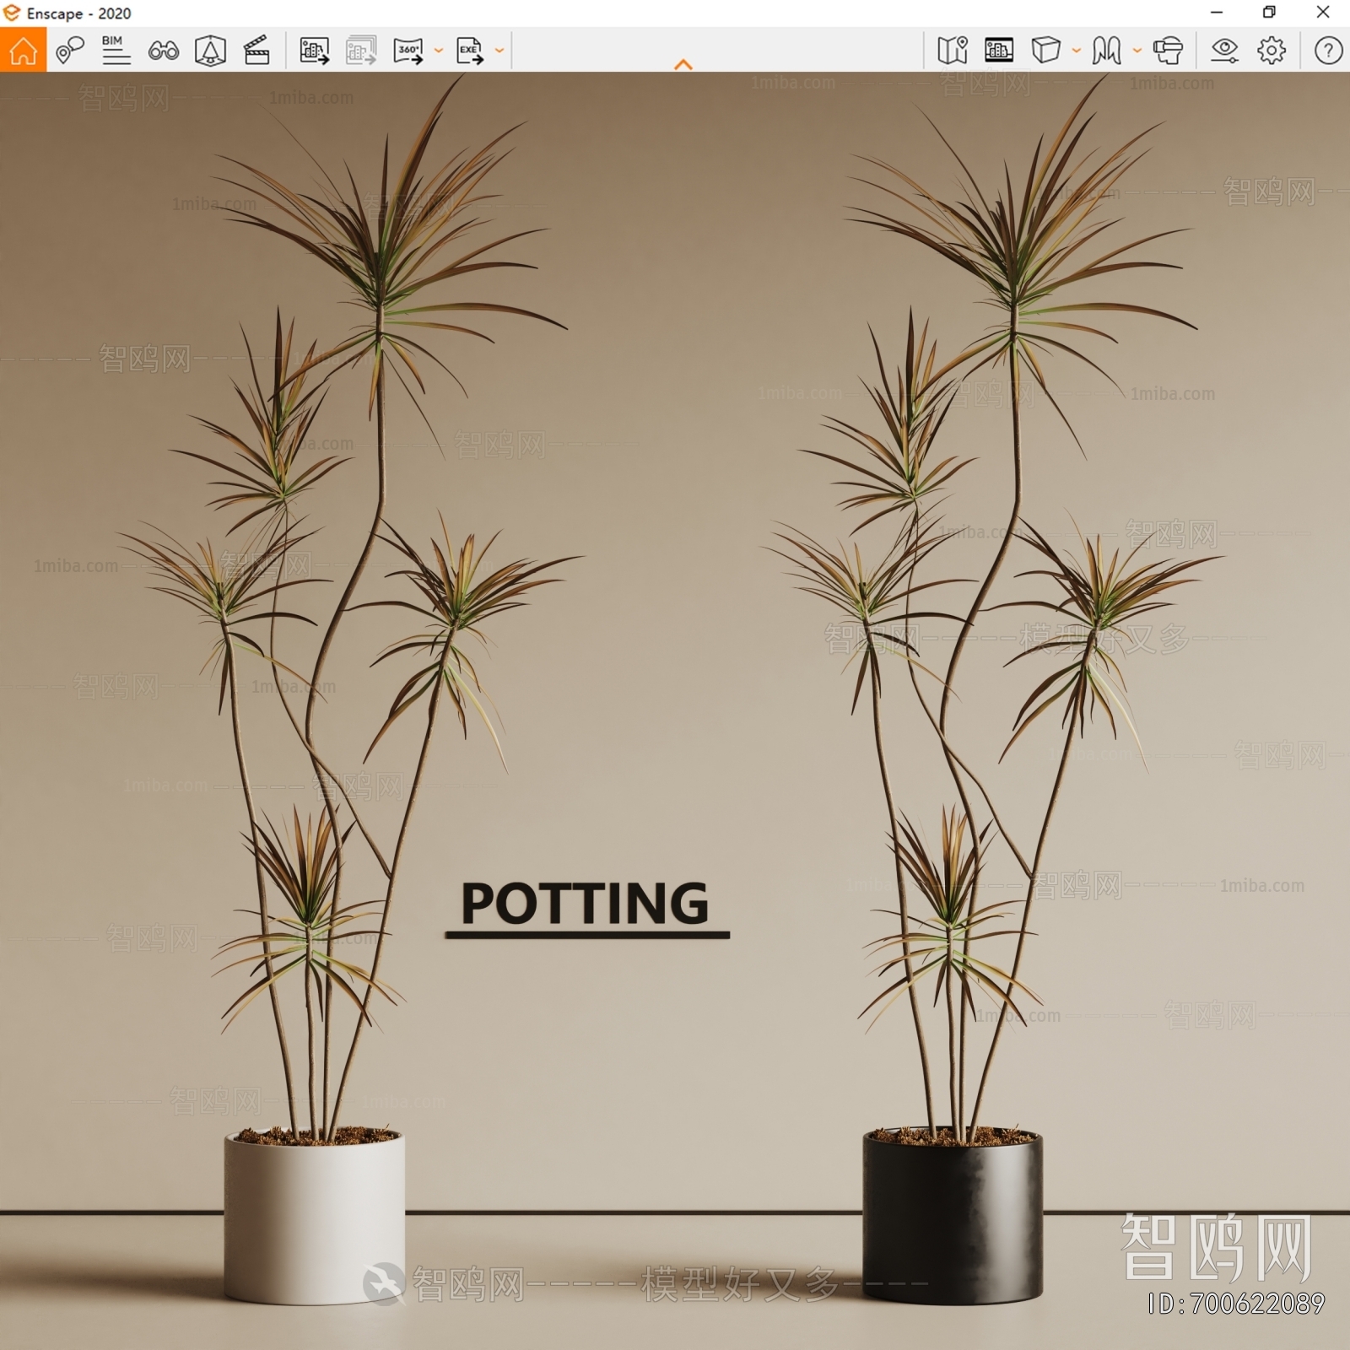Image resolution: width=1350 pixels, height=1350 pixels.
Task: Switch projection mode using the cube icon
Action: 1046,50
